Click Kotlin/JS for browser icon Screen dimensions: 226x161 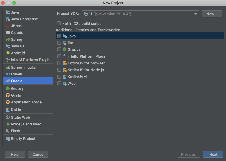64,63
